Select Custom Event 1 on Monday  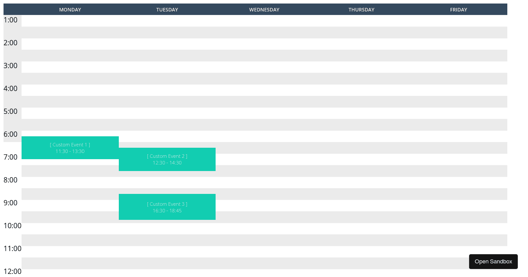pyautogui.click(x=70, y=147)
